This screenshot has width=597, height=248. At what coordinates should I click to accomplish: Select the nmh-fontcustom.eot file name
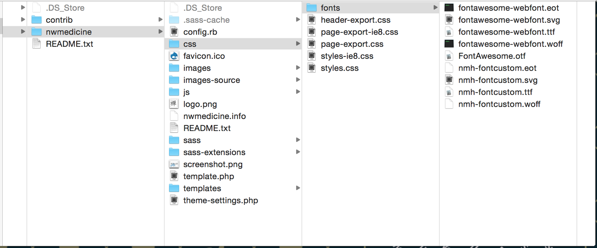(497, 68)
